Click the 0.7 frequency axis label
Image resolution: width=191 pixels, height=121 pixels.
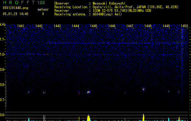coord(3,100)
